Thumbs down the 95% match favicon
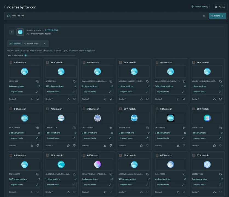Screen dimensions: 229x197 tap(184, 99)
